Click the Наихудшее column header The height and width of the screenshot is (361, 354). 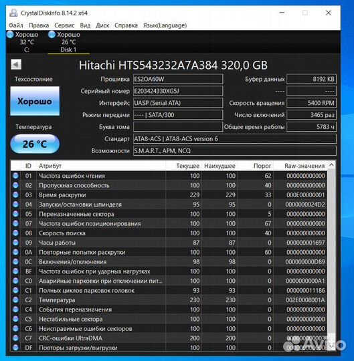[x=219, y=166]
